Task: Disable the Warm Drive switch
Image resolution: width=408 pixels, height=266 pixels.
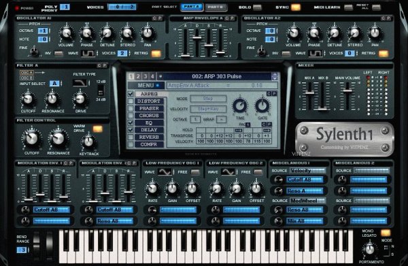Action: [x=97, y=129]
